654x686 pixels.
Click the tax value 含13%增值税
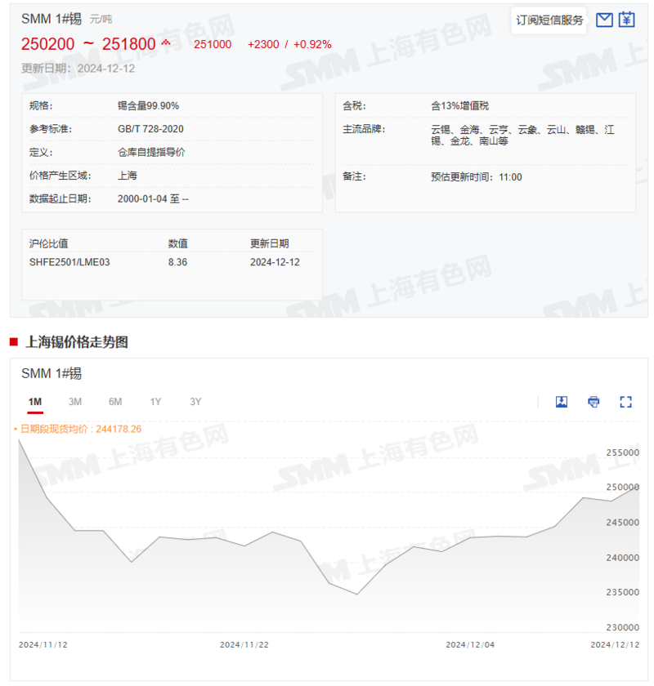(x=459, y=106)
